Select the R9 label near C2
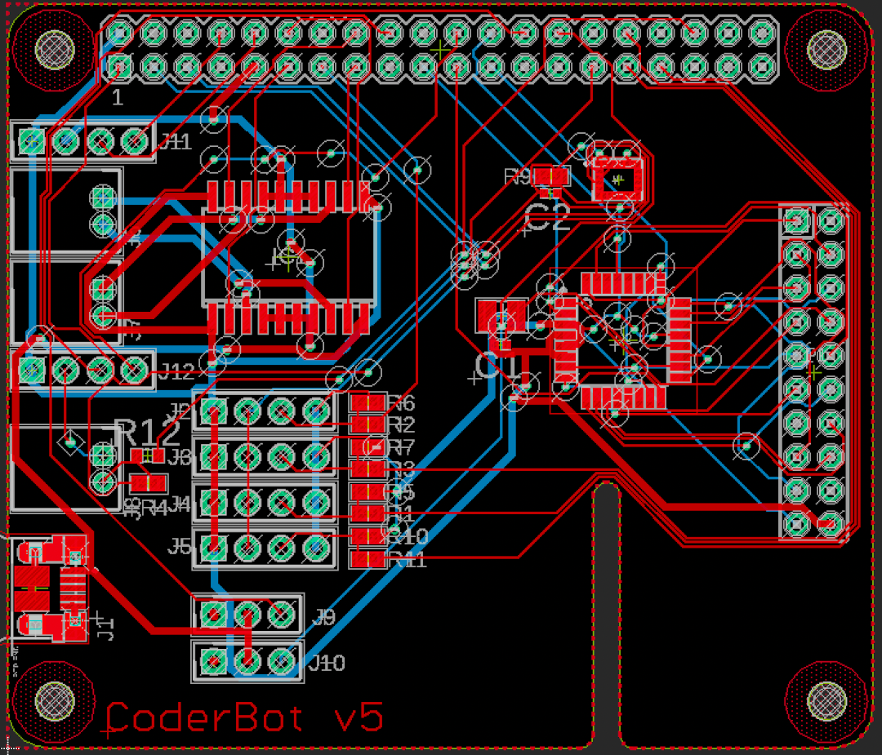 point(518,177)
